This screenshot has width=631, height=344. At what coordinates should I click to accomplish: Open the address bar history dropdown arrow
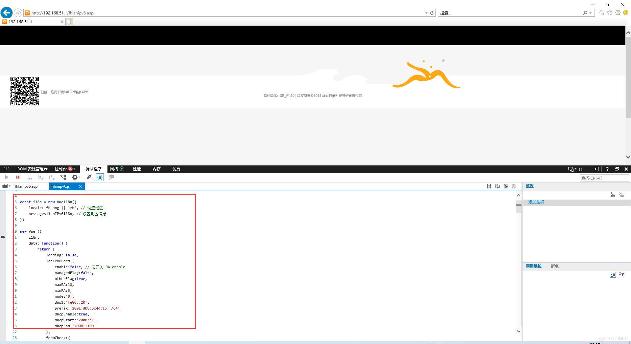[426, 13]
